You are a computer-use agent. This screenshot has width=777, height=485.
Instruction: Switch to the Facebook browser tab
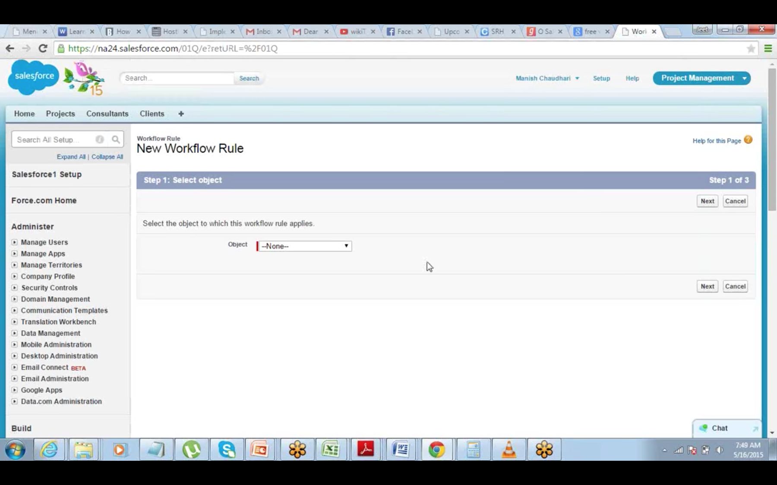click(404, 31)
